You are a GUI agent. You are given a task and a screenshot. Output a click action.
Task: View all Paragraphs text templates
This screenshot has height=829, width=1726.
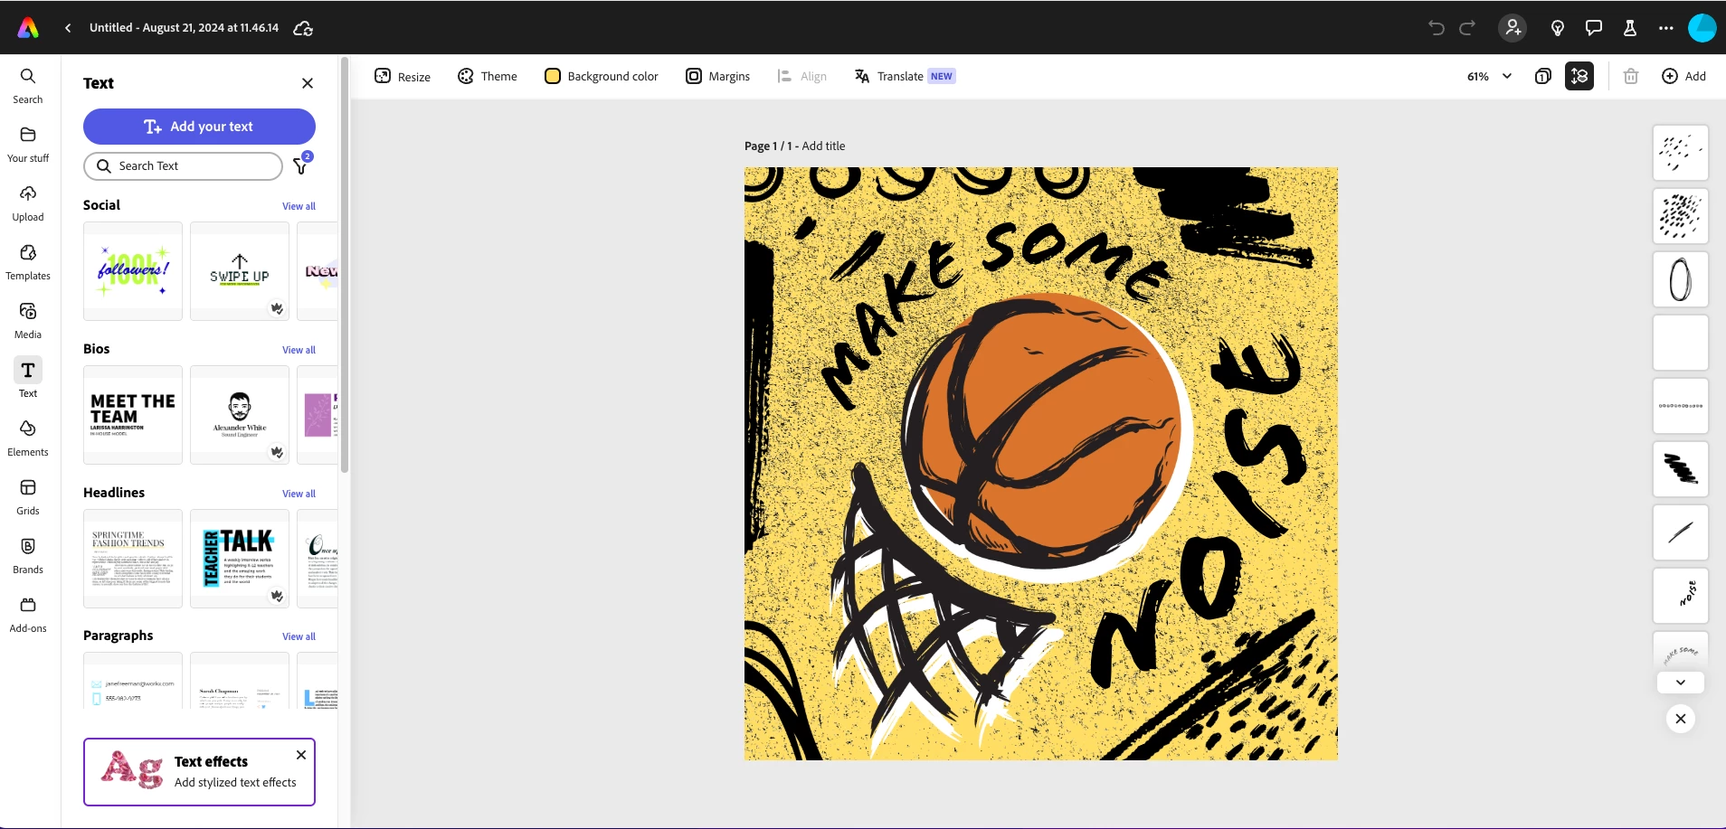coord(299,636)
